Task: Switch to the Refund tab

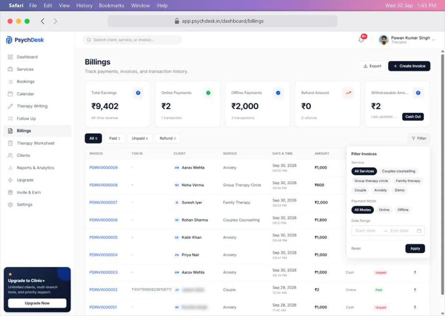Action: click(168, 138)
